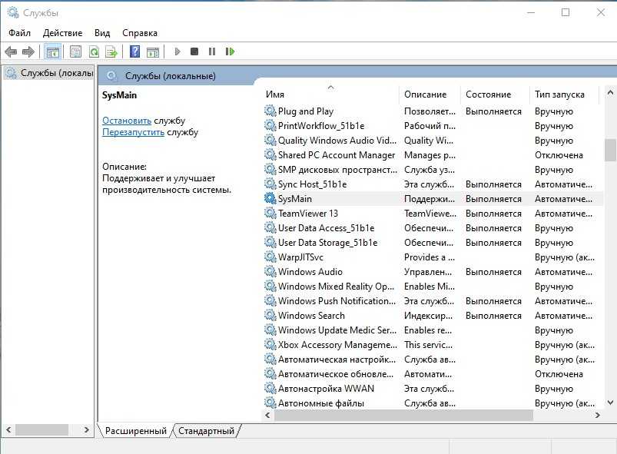This screenshot has width=617, height=454.
Task: Open the Действие menu
Action: coord(62,33)
